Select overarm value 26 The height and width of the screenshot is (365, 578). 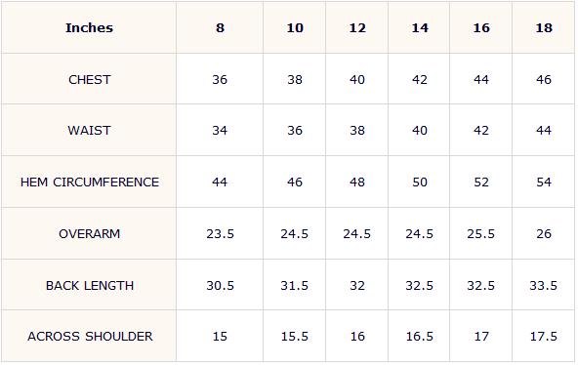[544, 234]
